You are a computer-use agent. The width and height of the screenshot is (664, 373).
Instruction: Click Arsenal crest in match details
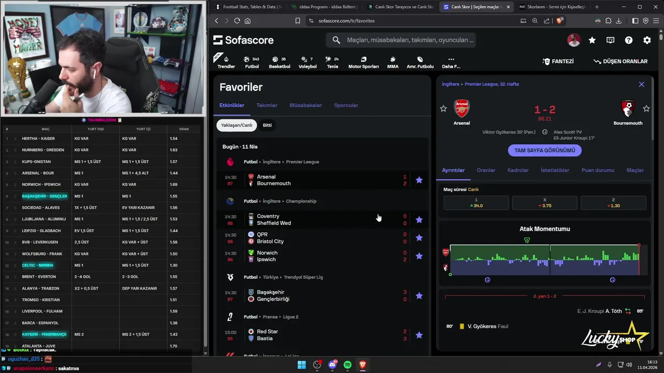[x=462, y=109]
